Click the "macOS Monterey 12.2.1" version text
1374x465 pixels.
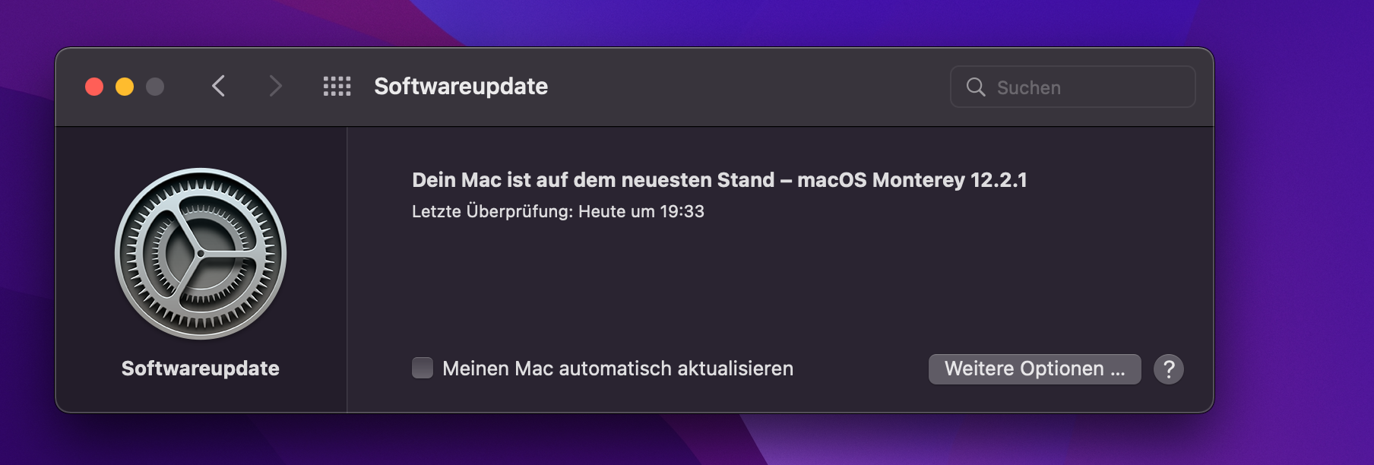coord(912,180)
